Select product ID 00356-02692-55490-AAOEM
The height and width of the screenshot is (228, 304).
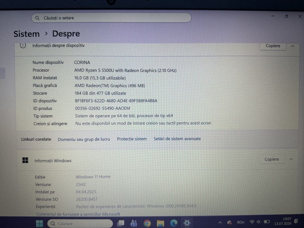point(103,108)
